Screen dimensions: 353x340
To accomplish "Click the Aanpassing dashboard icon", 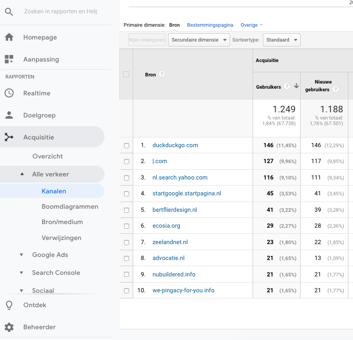I will [x=9, y=59].
